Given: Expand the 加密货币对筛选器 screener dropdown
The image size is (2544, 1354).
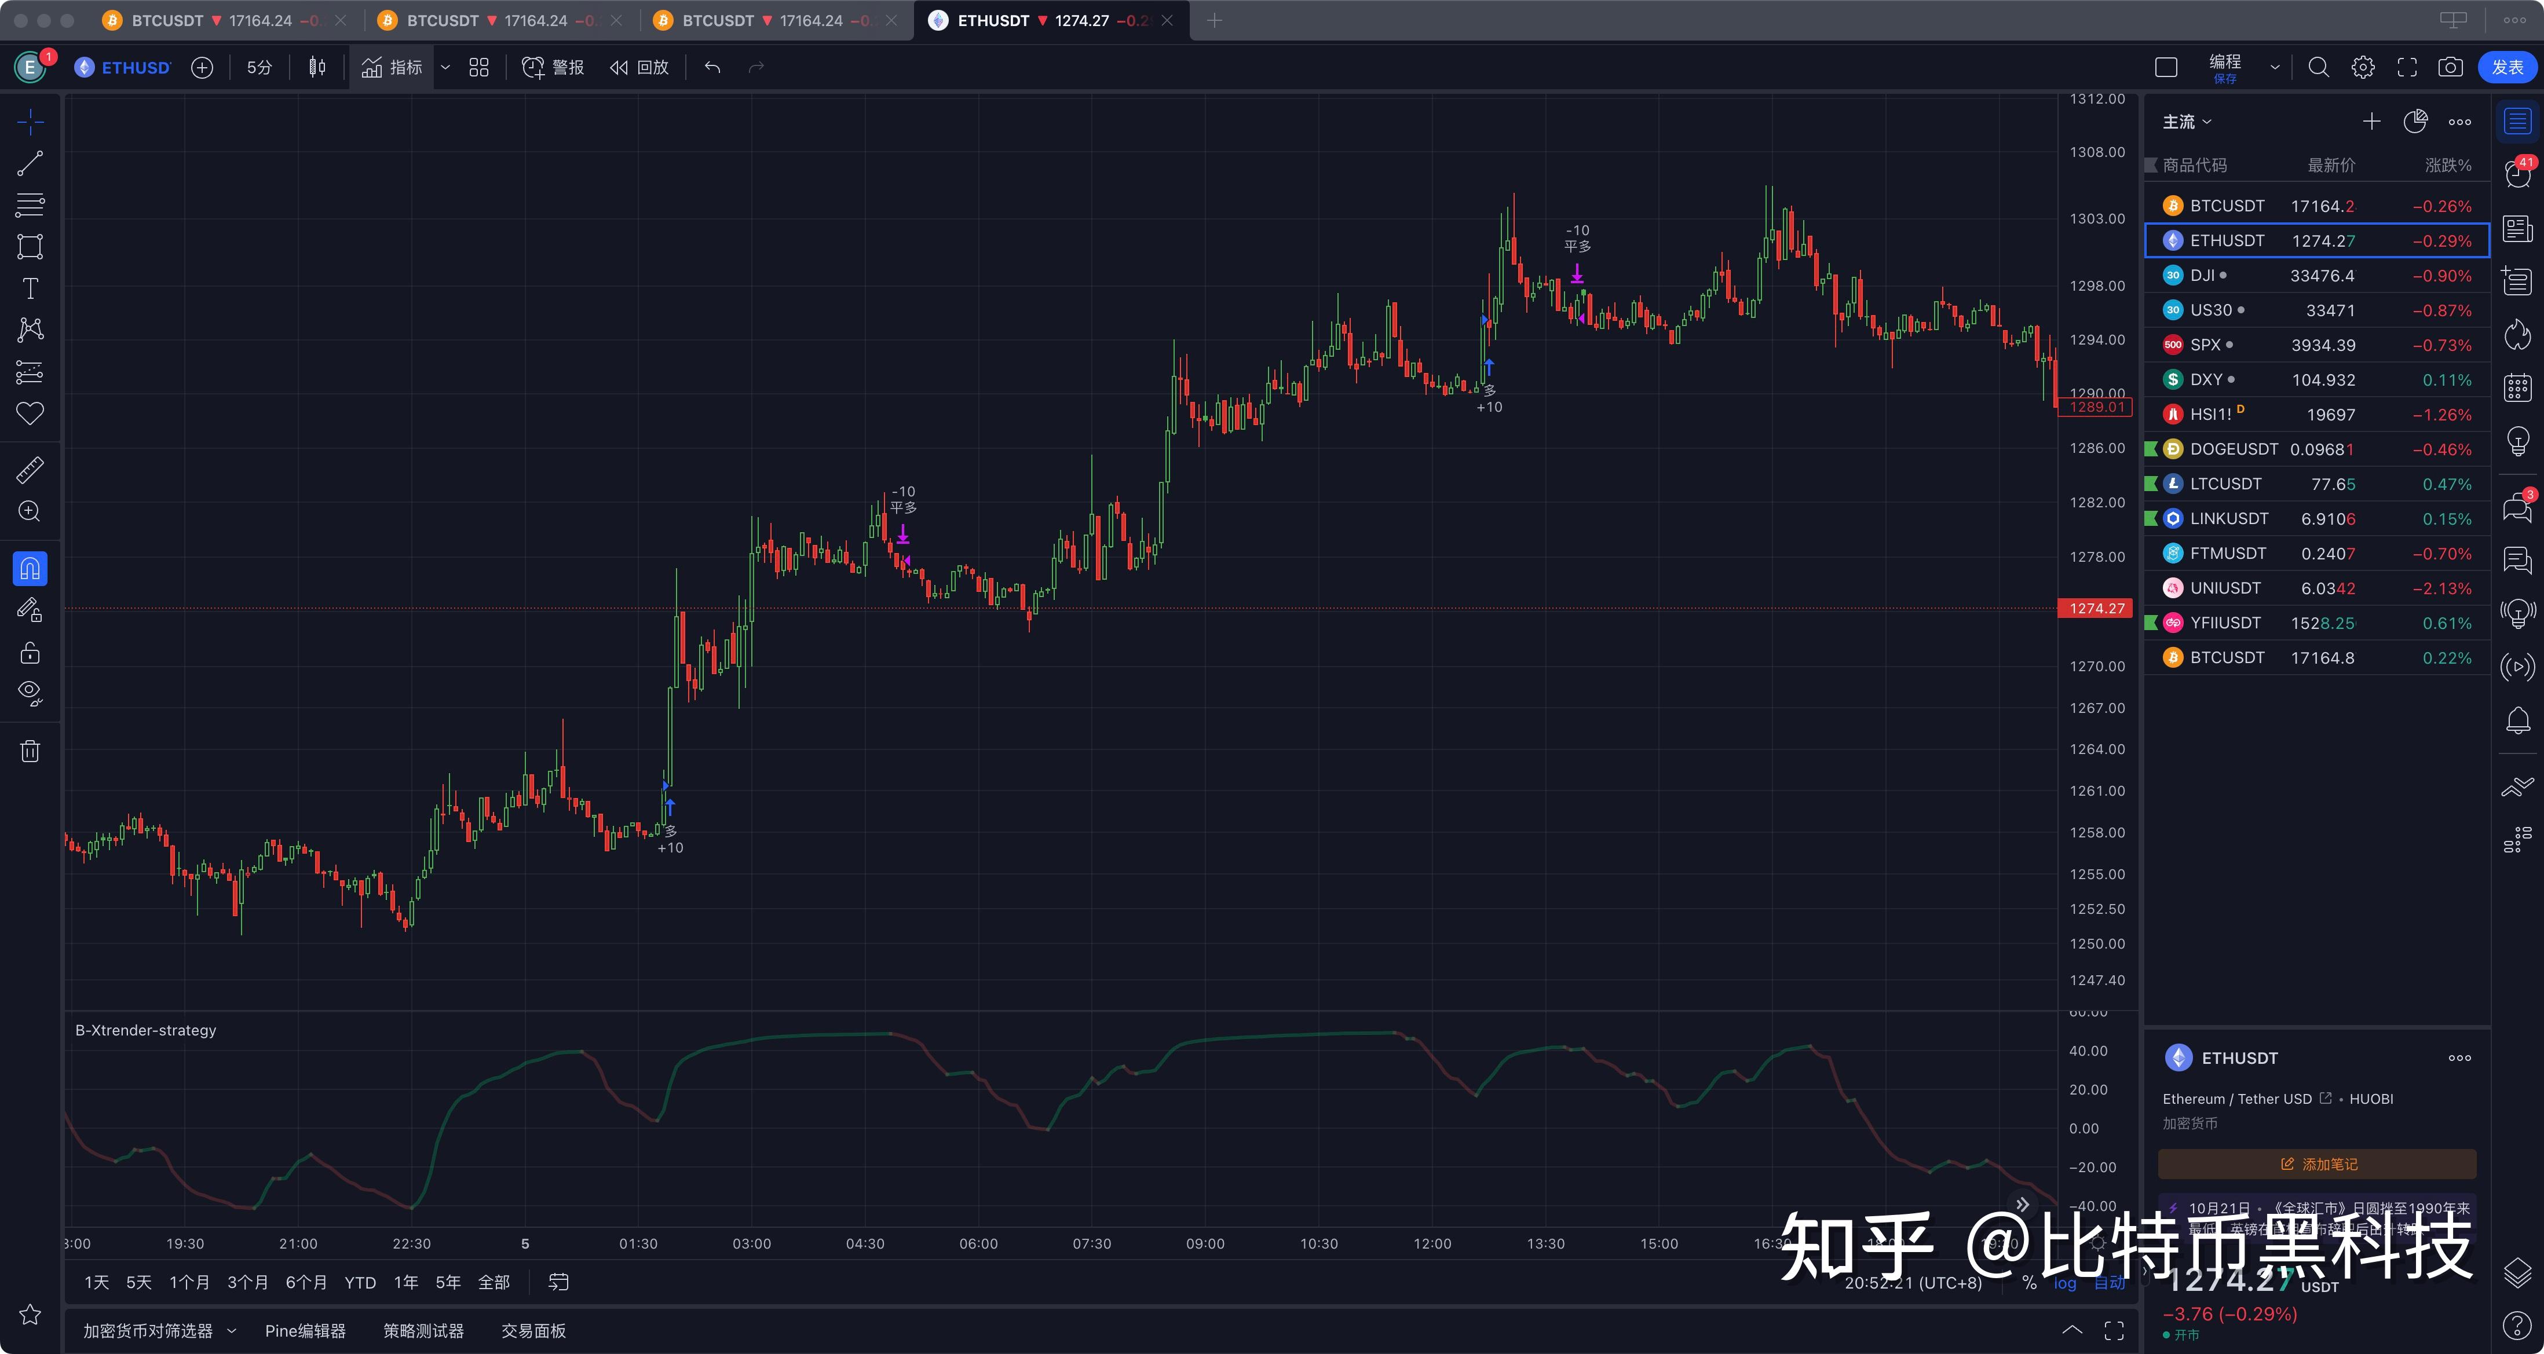Looking at the screenshot, I should point(231,1331).
